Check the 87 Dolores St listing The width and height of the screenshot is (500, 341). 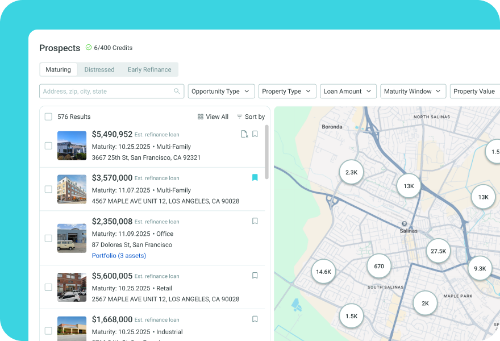[x=48, y=238]
